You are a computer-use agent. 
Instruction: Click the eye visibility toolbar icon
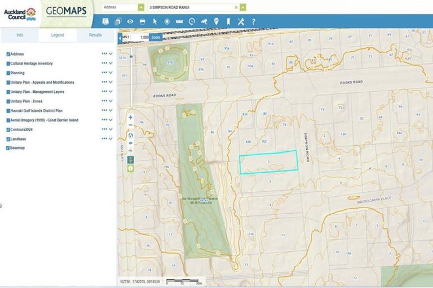[x=130, y=21]
